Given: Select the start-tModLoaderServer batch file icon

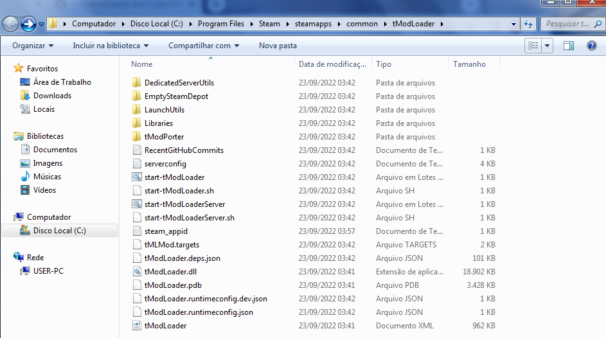Looking at the screenshot, I should click(x=136, y=204).
